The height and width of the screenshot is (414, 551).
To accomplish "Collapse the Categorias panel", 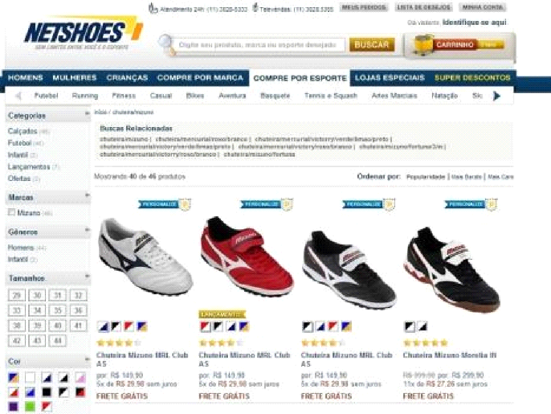I will coord(87,114).
